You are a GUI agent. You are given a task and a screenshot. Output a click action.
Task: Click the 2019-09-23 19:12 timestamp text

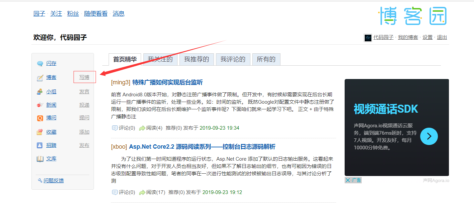(x=222, y=192)
